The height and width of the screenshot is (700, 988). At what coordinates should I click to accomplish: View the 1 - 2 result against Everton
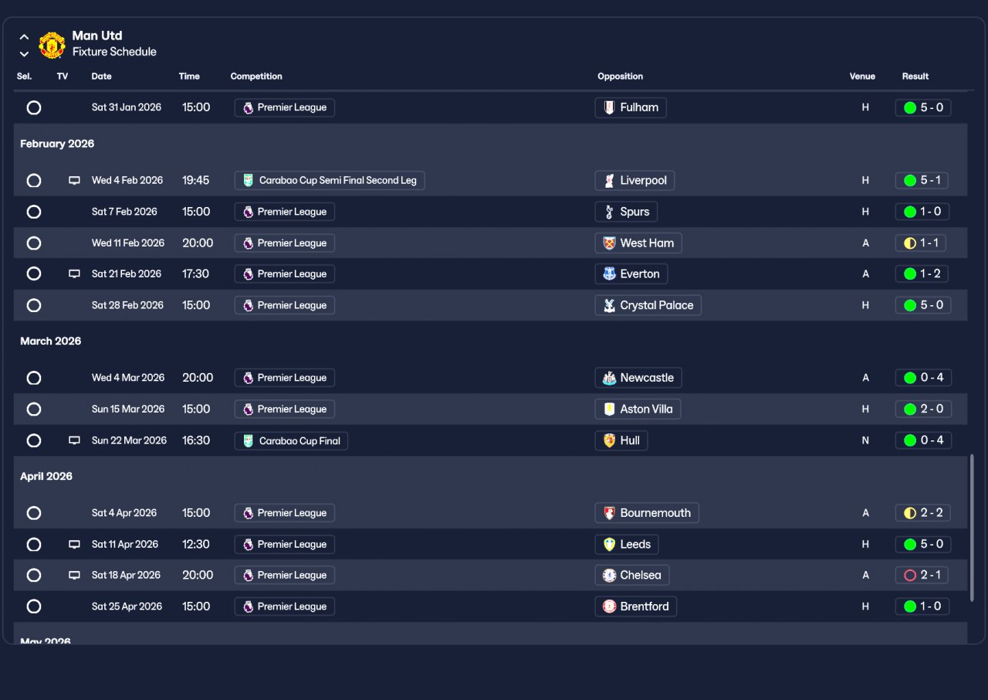[x=922, y=274]
